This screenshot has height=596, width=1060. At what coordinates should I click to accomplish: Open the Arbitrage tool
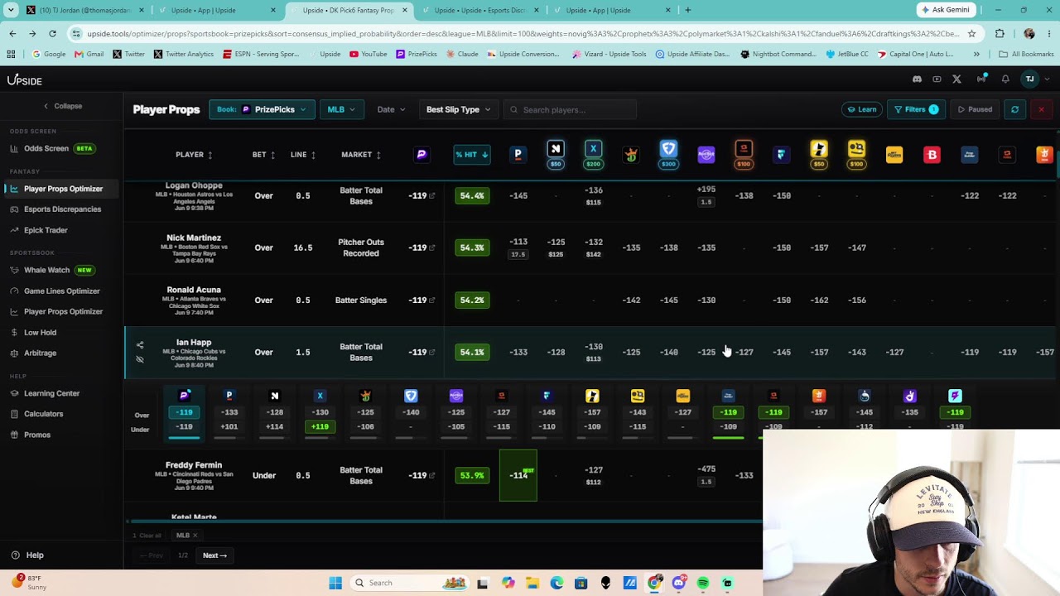click(40, 353)
